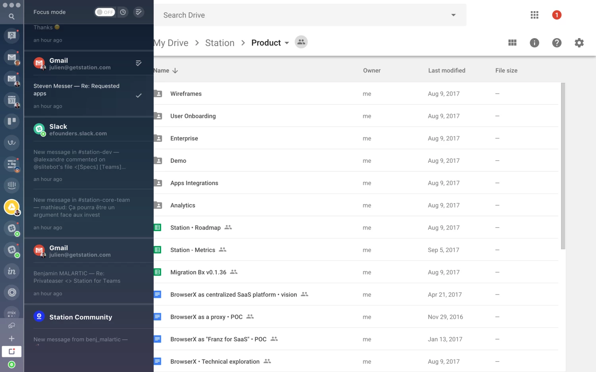Sort by the Owner column header
The height and width of the screenshot is (372, 596).
tap(372, 71)
